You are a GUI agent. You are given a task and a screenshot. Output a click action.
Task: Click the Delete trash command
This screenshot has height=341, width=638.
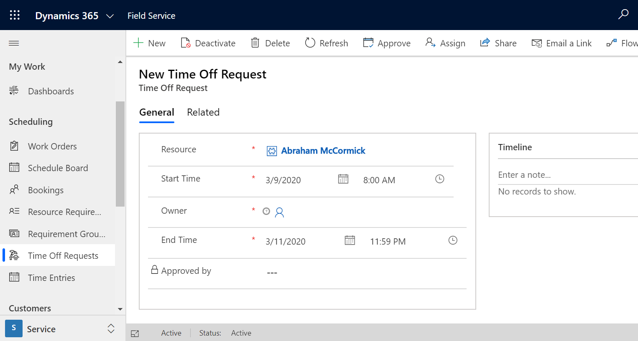click(x=270, y=43)
